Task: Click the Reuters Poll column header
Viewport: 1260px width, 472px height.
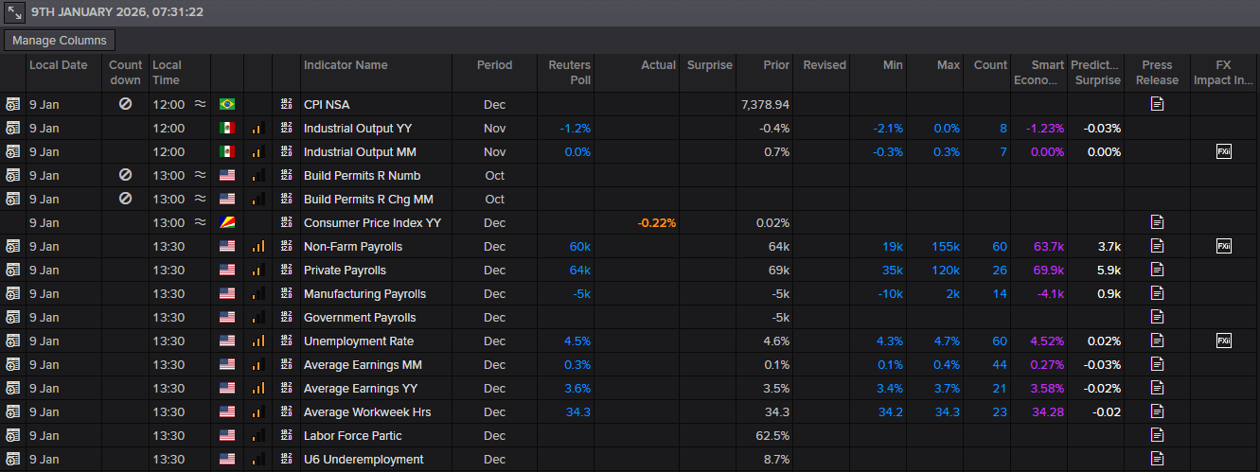Action: 569,72
